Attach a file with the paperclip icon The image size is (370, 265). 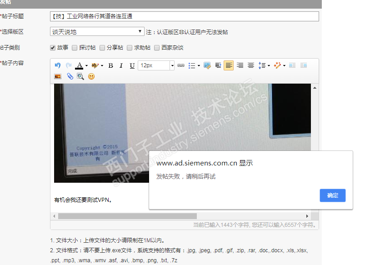[70, 76]
